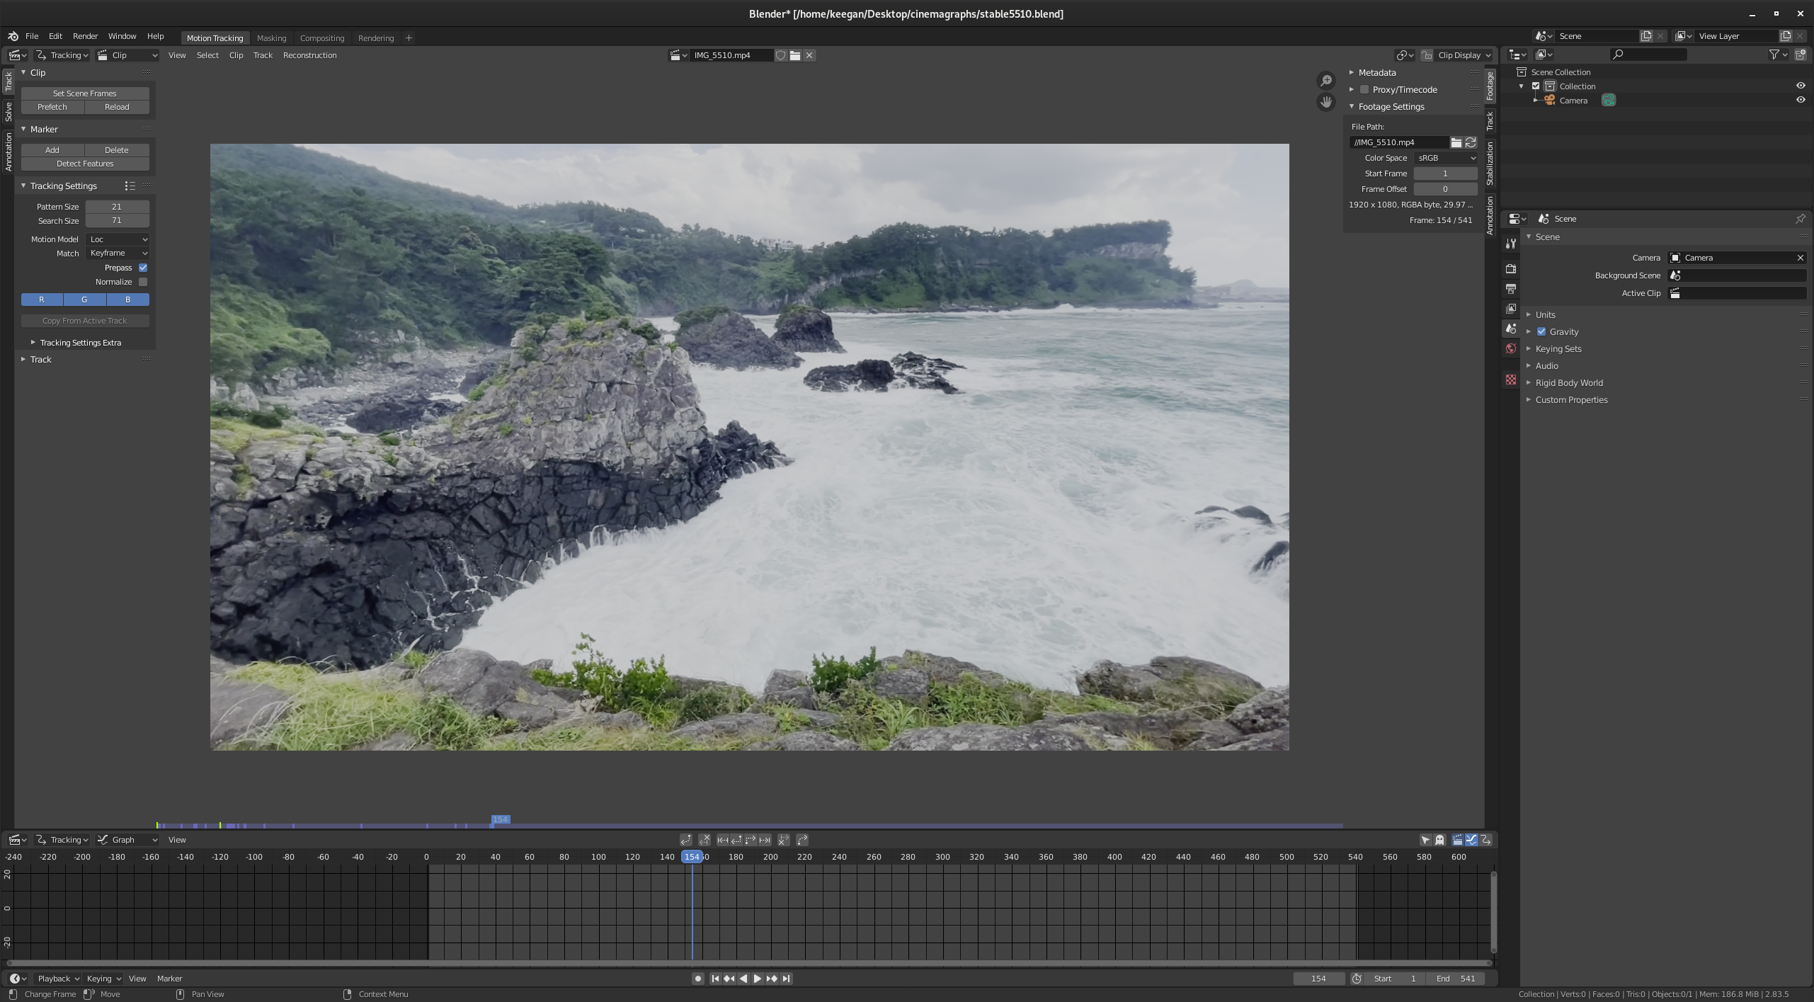Viewport: 1814px width, 1002px height.
Task: Open Tool properties tab wrench icon
Action: click(x=1510, y=244)
